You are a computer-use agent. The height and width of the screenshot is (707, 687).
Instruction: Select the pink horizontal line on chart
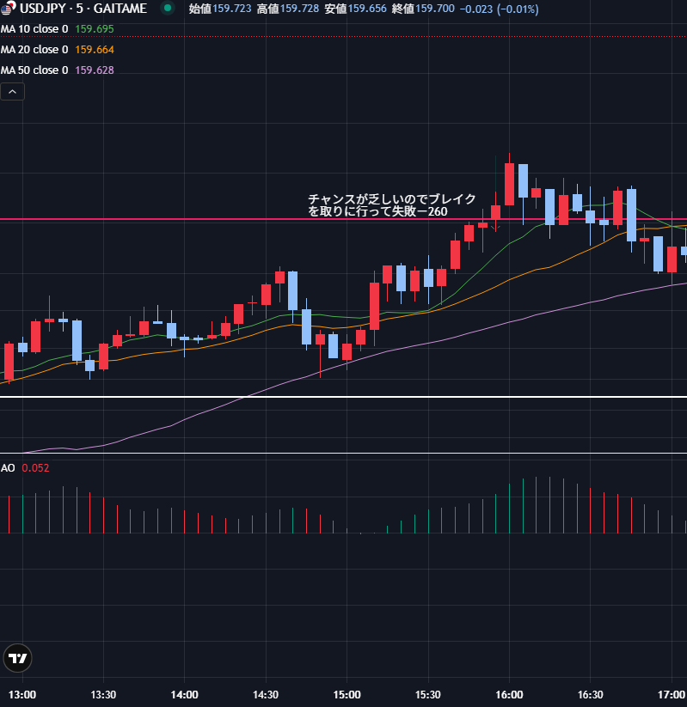(x=172, y=220)
